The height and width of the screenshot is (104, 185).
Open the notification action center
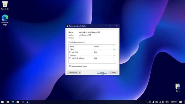click(x=180, y=102)
